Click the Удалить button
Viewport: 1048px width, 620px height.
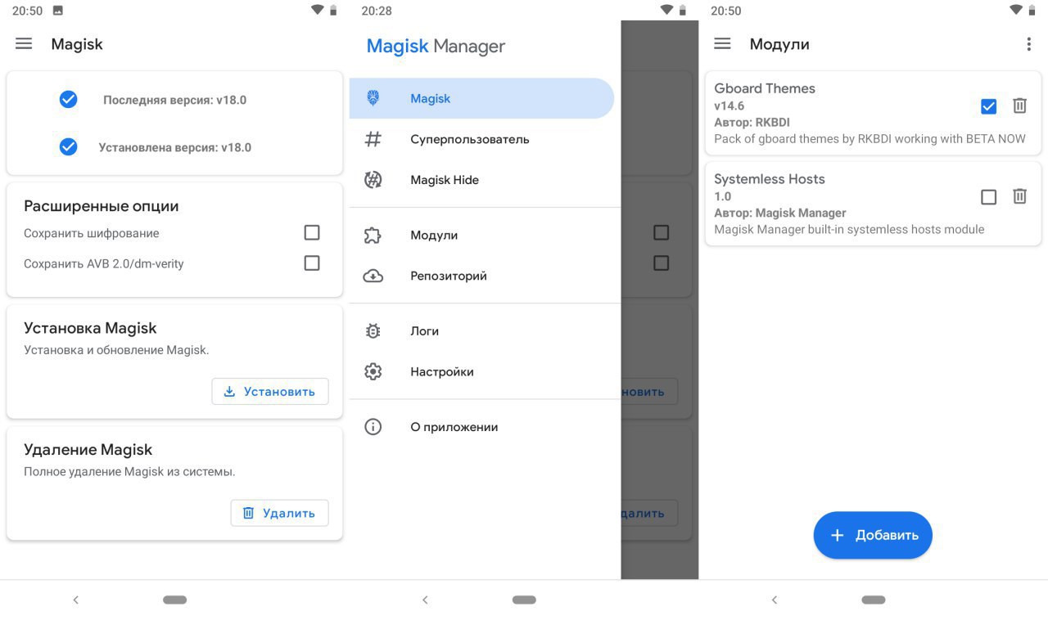pyautogui.click(x=279, y=513)
